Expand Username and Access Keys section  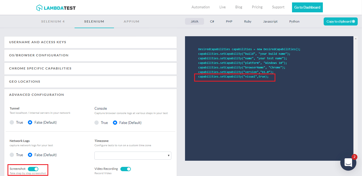pyautogui.click(x=90, y=42)
